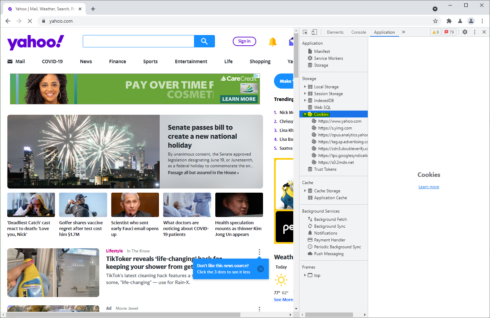Open the Entertainment nav item
This screenshot has height=318, width=490.
pos(191,61)
